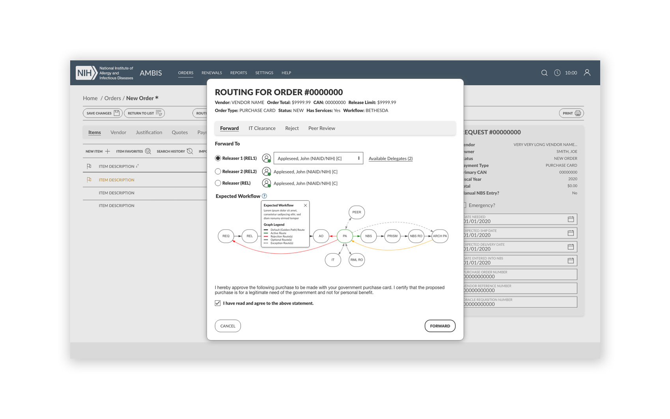Uncheck the agree to statement checkbox

point(218,303)
